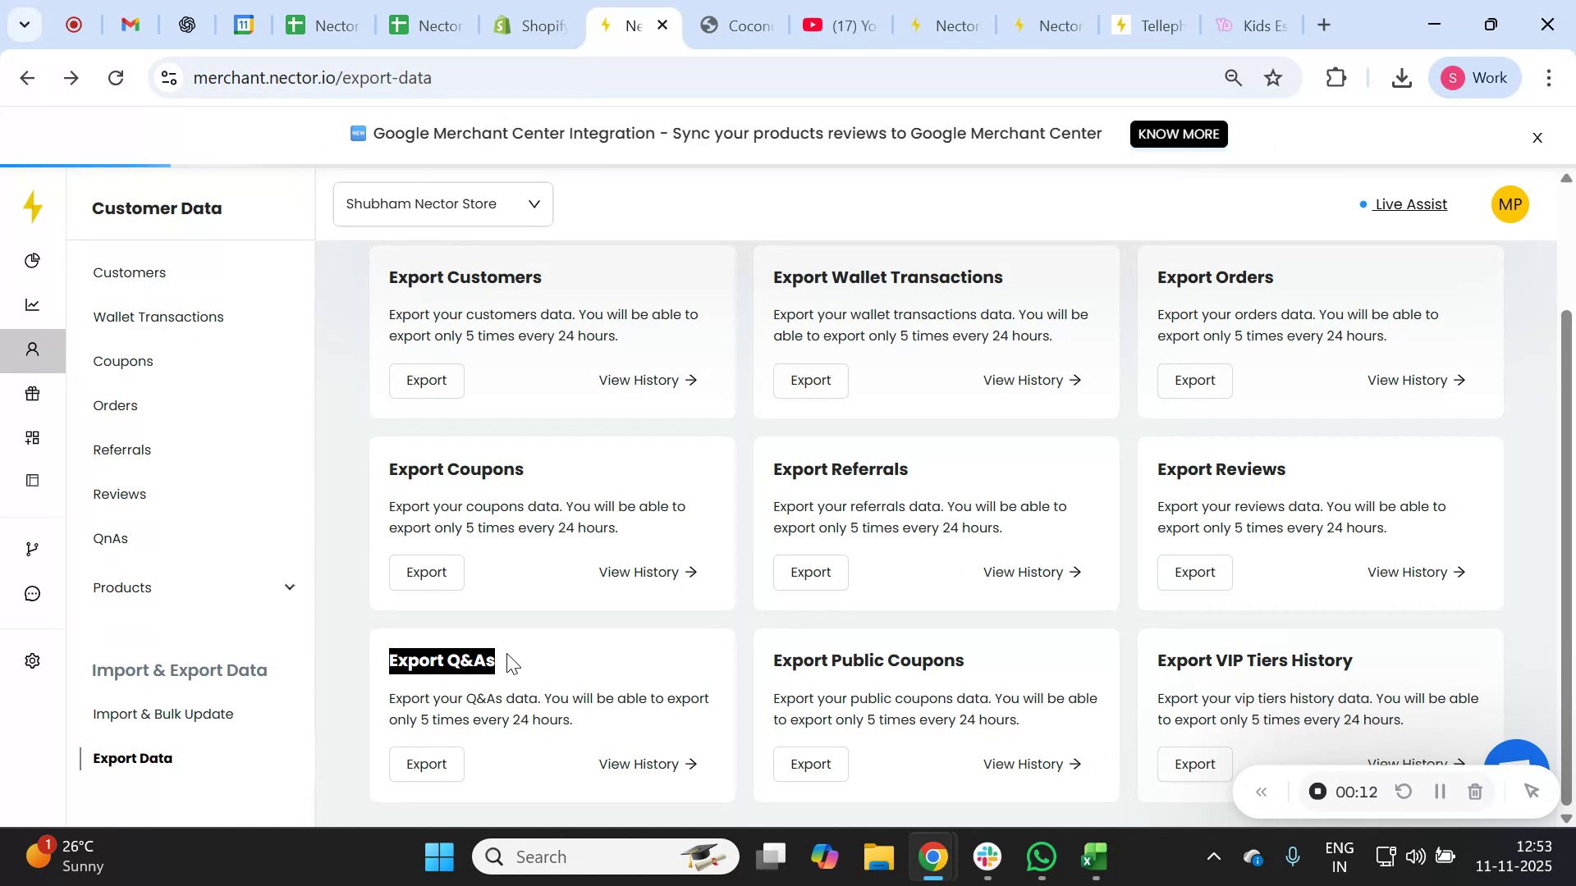Open the chat messages icon in sidebar
This screenshot has width=1576, height=886.
coord(33,593)
